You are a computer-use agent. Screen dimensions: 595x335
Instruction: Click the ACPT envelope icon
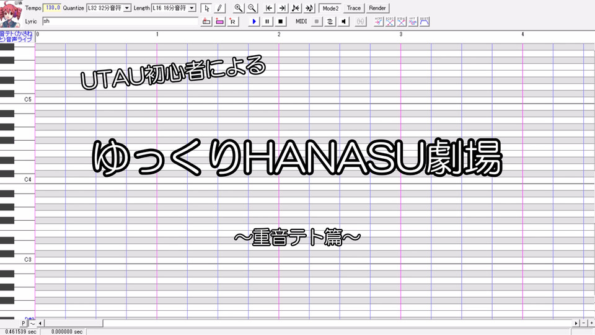[x=378, y=22]
